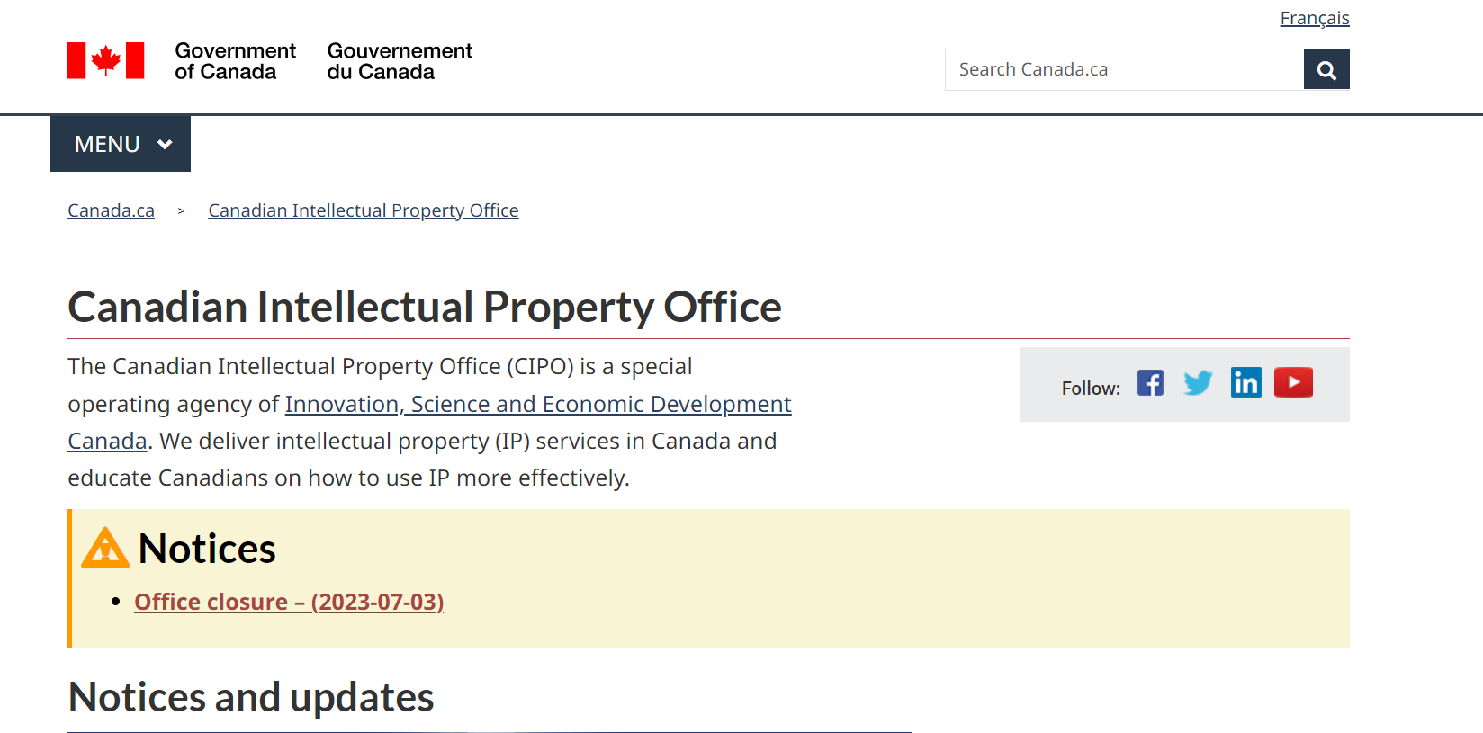Image resolution: width=1483 pixels, height=733 pixels.
Task: Click the MENU chevron arrow
Action: tap(165, 144)
